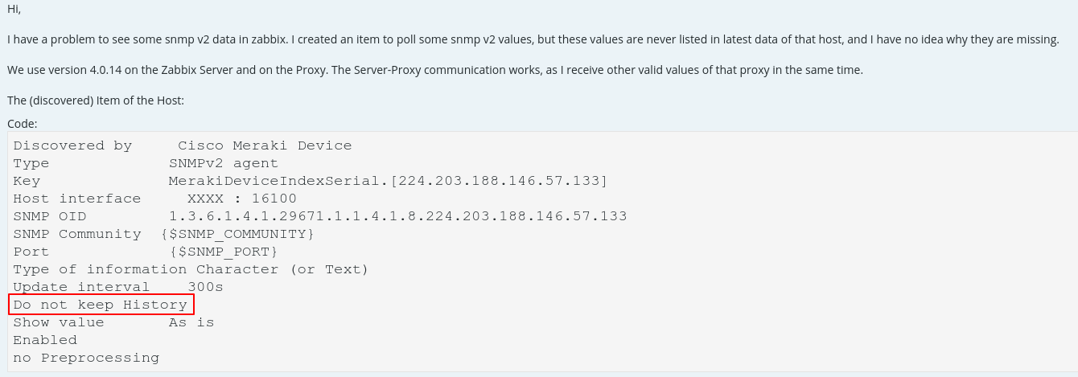This screenshot has width=1078, height=377.
Task: Click the sentence mentioning version 4.0.14
Action: tap(434, 70)
